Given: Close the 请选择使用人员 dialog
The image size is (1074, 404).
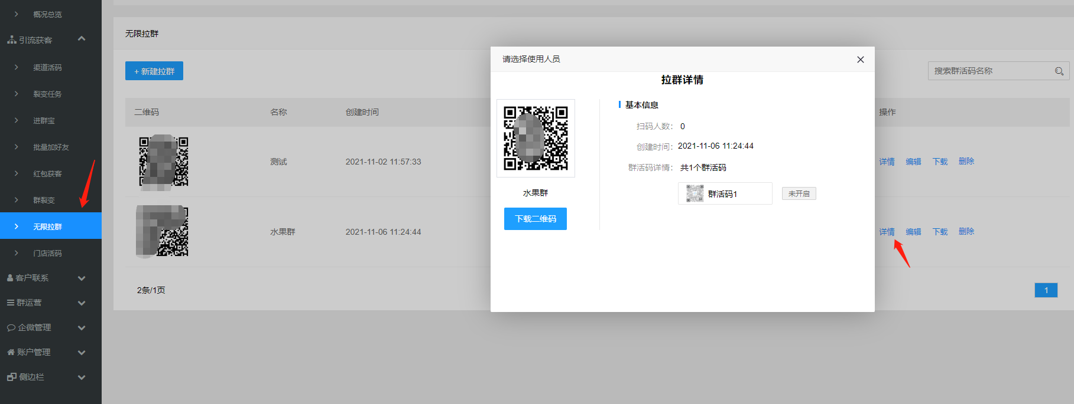Looking at the screenshot, I should [861, 60].
